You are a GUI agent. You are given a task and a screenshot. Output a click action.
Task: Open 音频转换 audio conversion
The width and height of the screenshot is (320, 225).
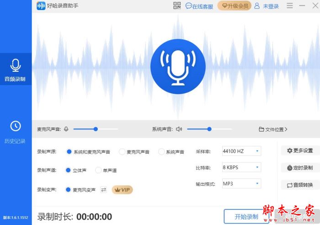(300, 185)
